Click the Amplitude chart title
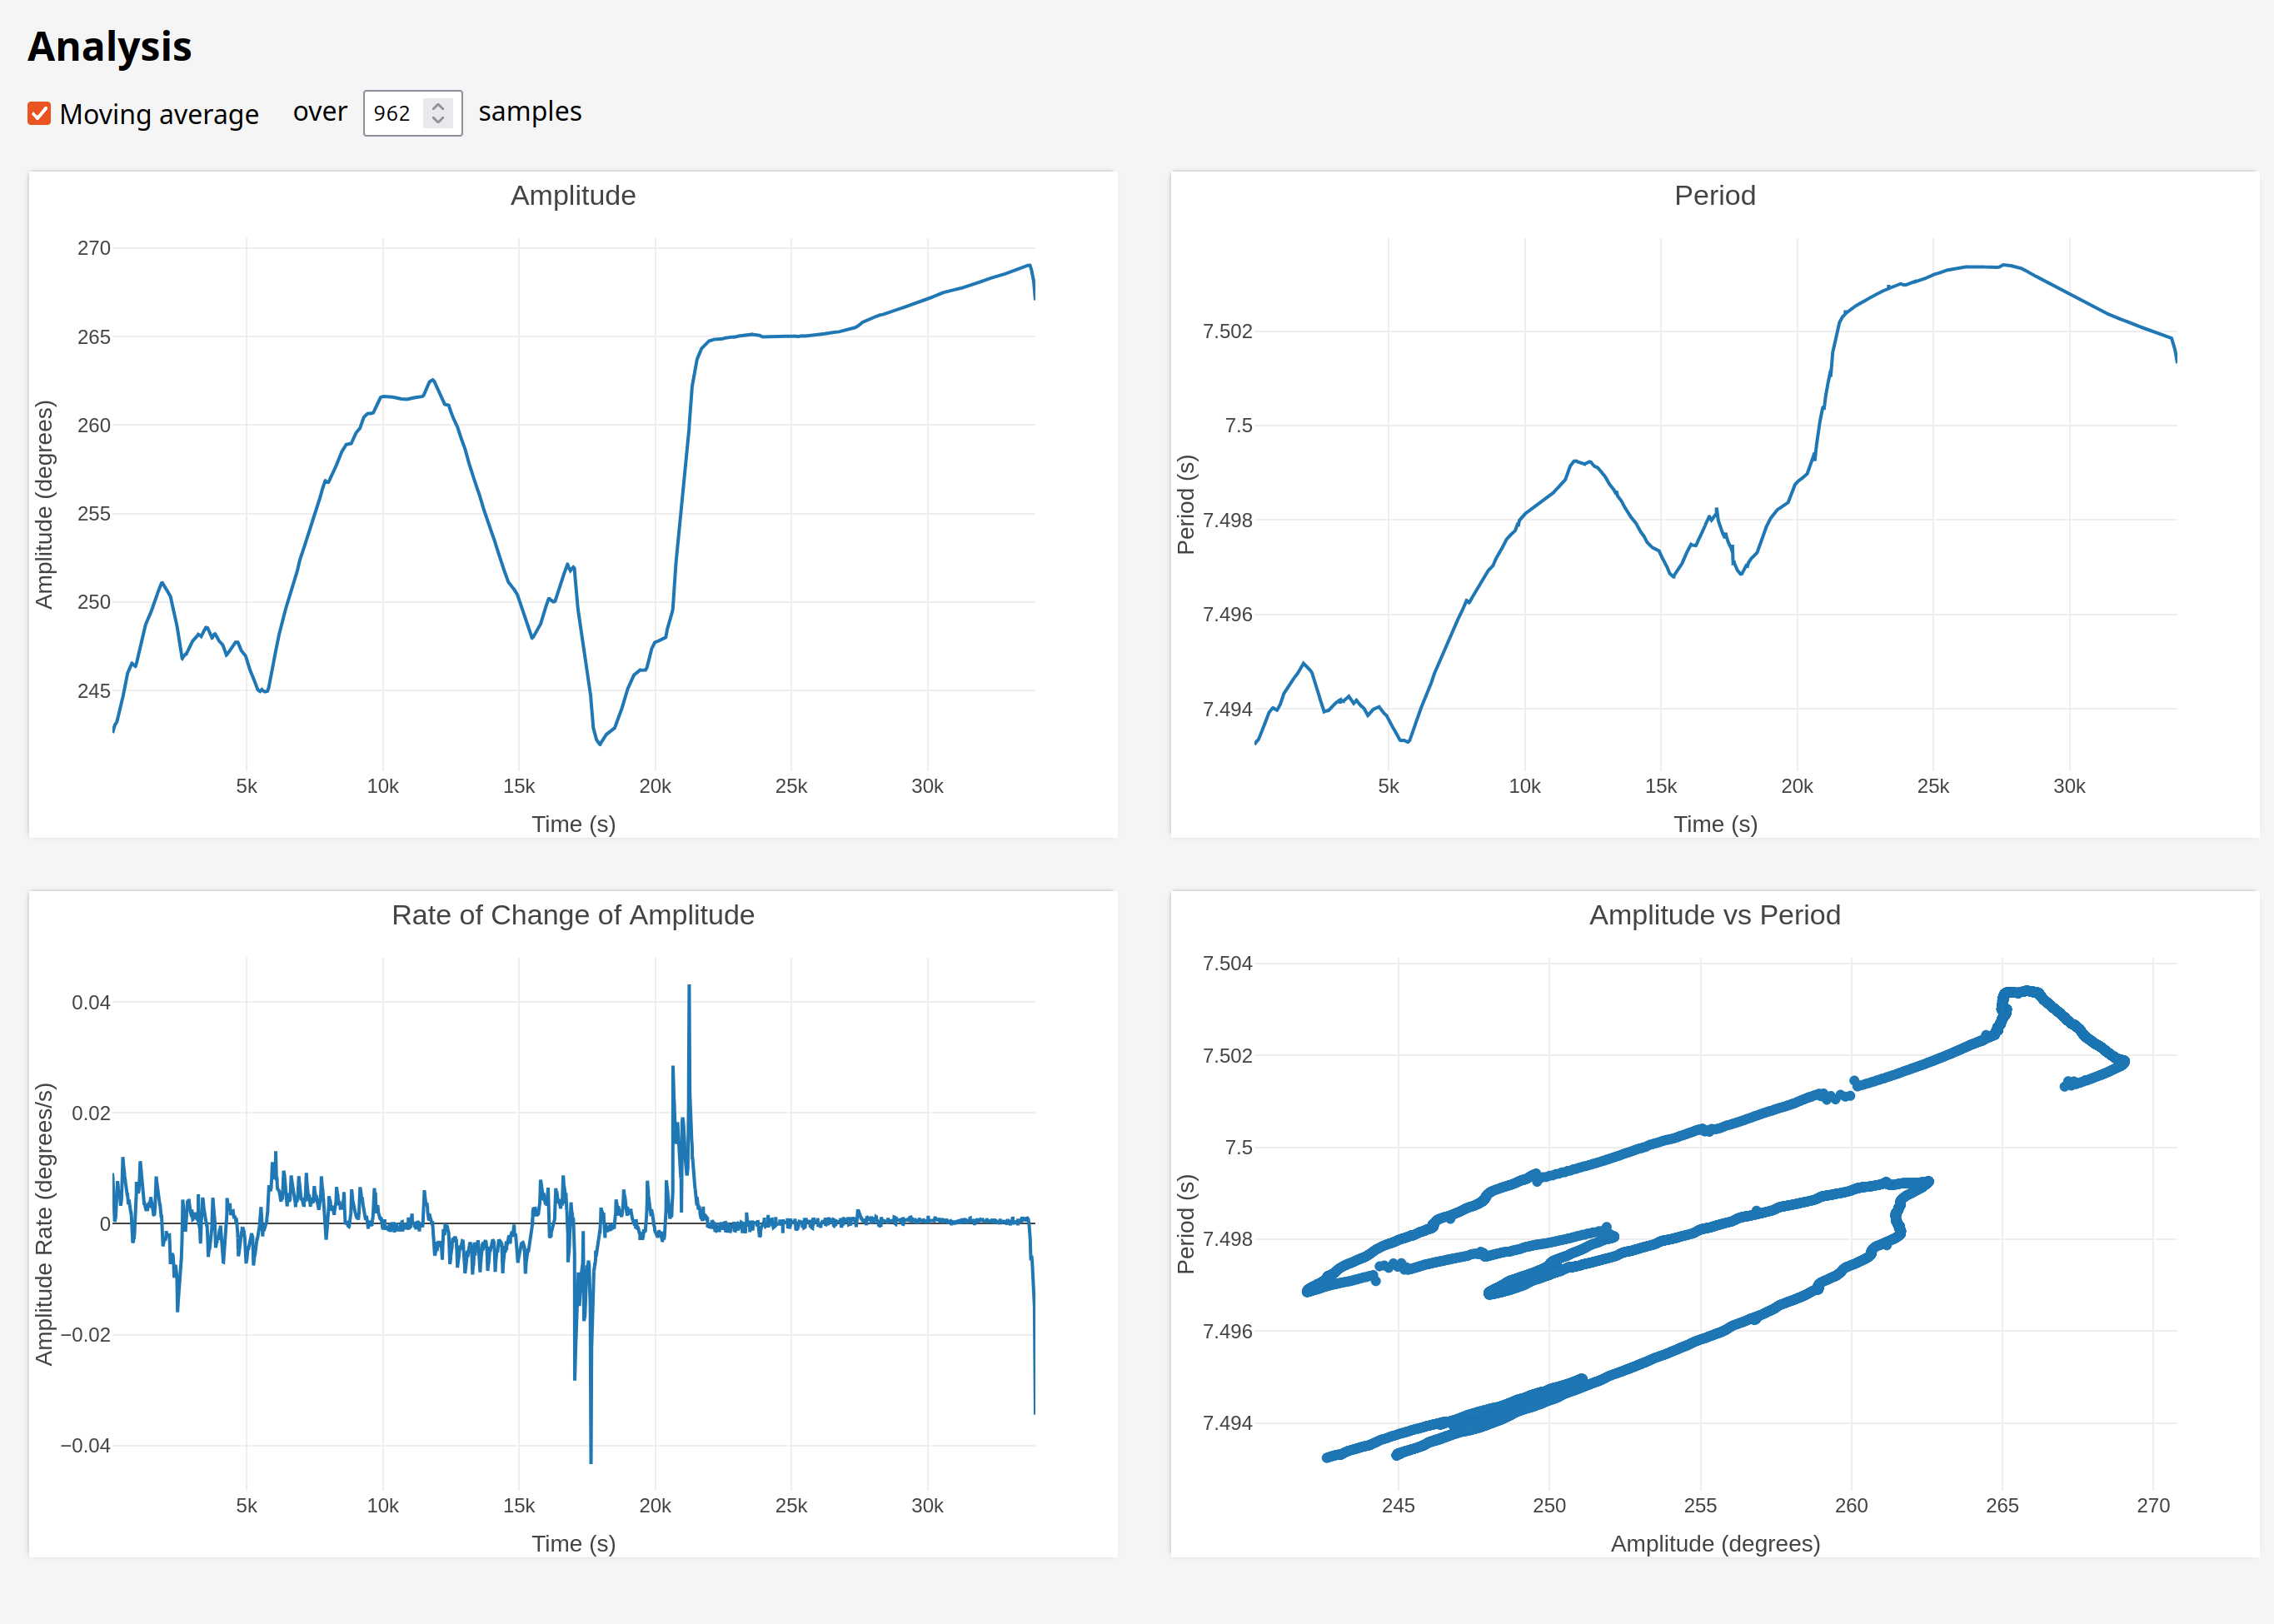2274x1624 pixels. coord(573,196)
